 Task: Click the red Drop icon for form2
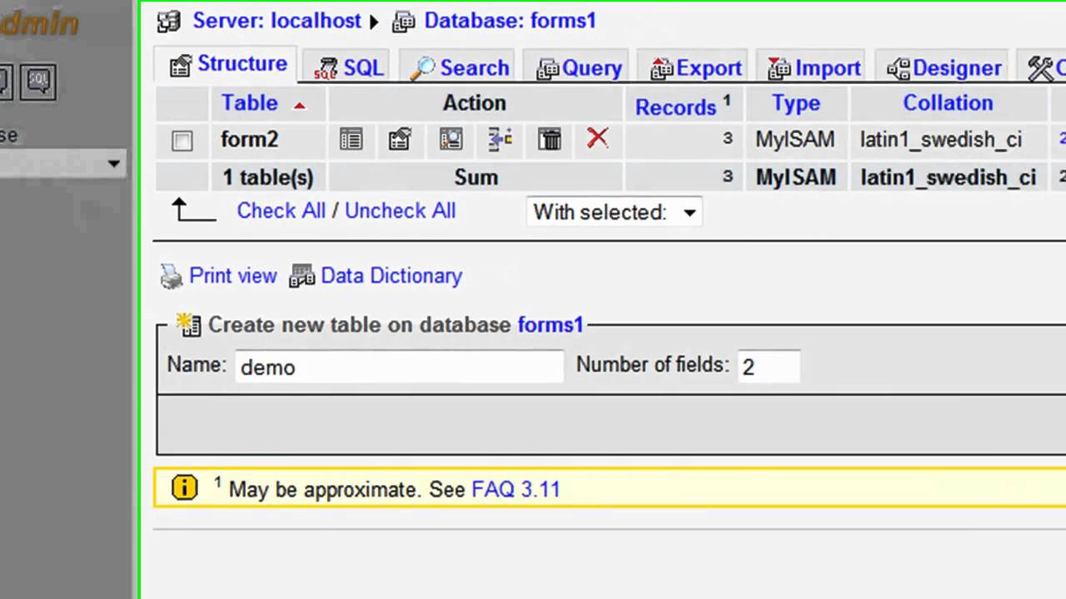tap(597, 138)
